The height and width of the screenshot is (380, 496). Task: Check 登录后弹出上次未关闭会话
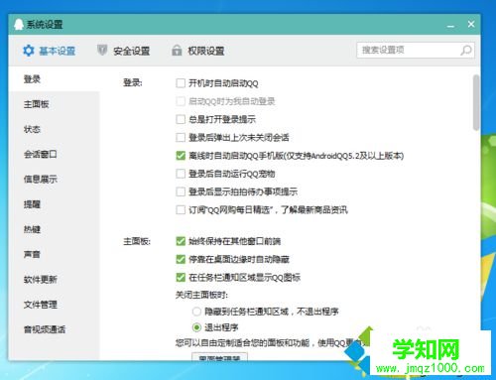tap(181, 137)
